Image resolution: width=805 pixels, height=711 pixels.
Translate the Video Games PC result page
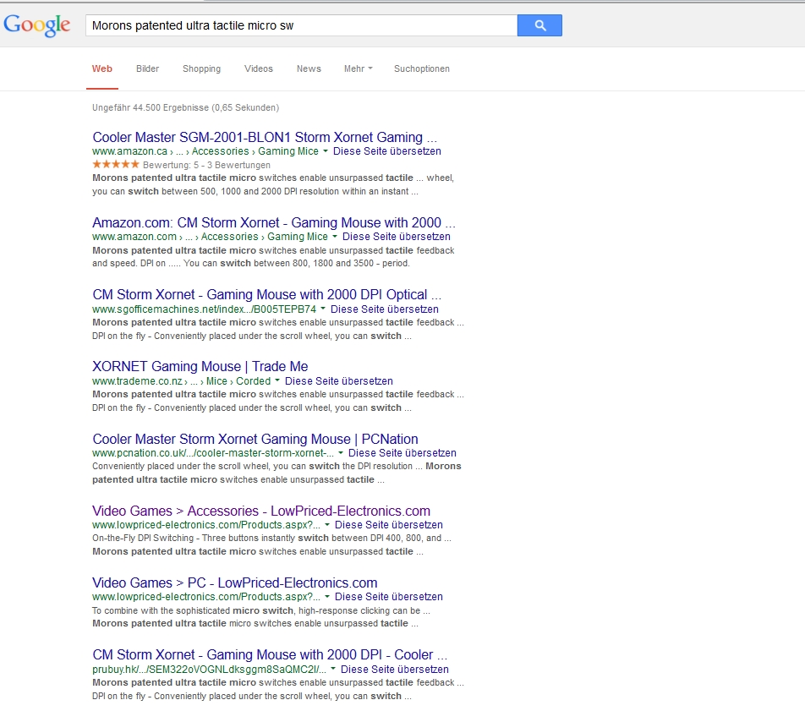[x=389, y=597]
